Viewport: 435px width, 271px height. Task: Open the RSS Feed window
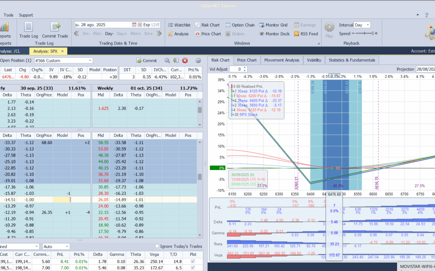coord(306,34)
